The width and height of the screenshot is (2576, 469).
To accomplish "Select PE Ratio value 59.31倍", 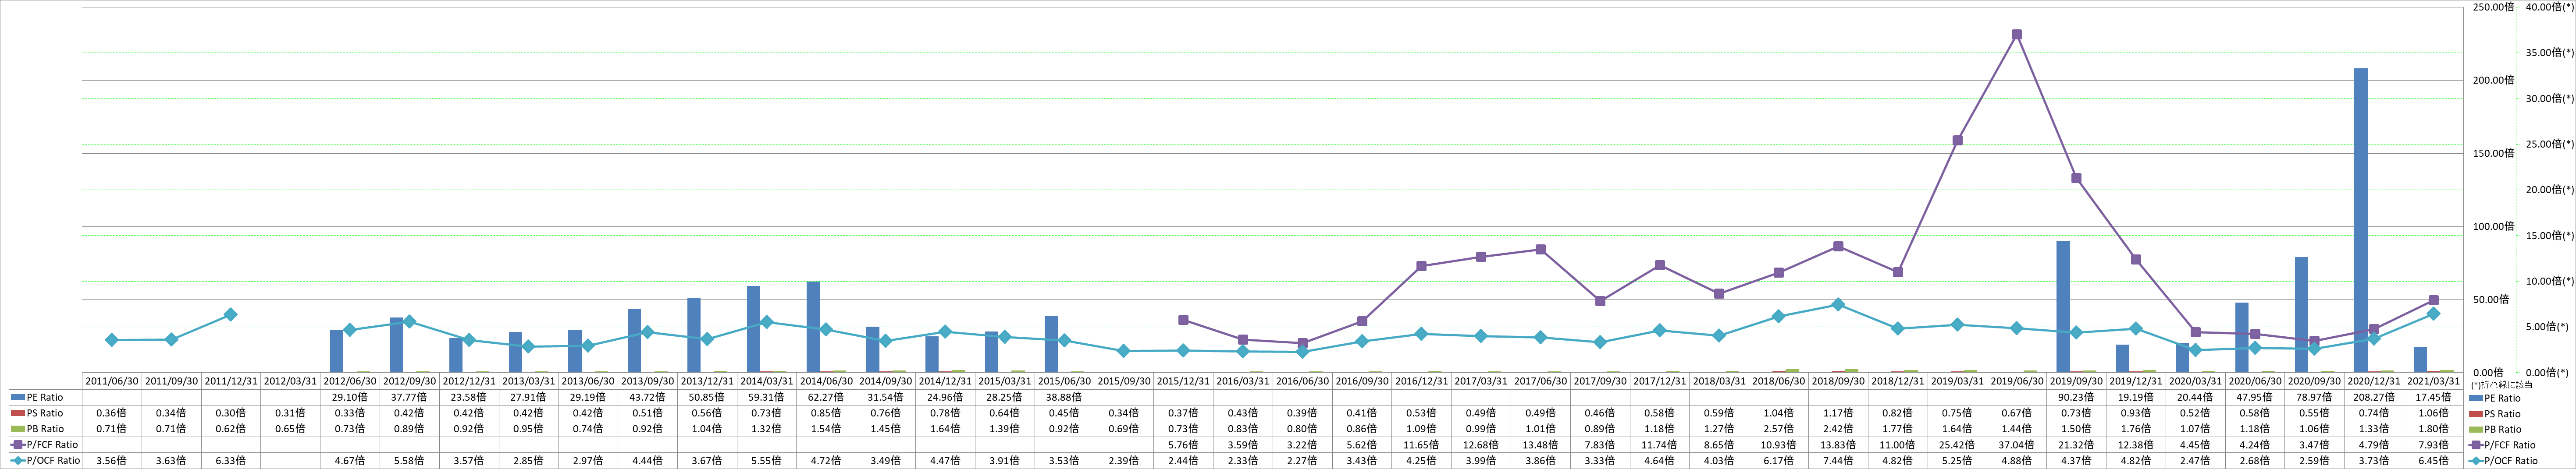I will click(x=767, y=397).
